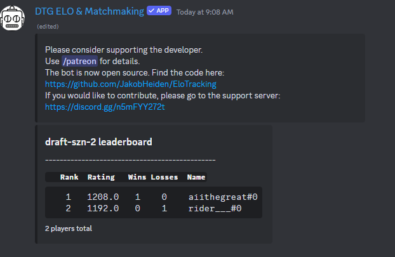The image size is (395, 257).
Task: Click the Losses column header
Action: (164, 177)
